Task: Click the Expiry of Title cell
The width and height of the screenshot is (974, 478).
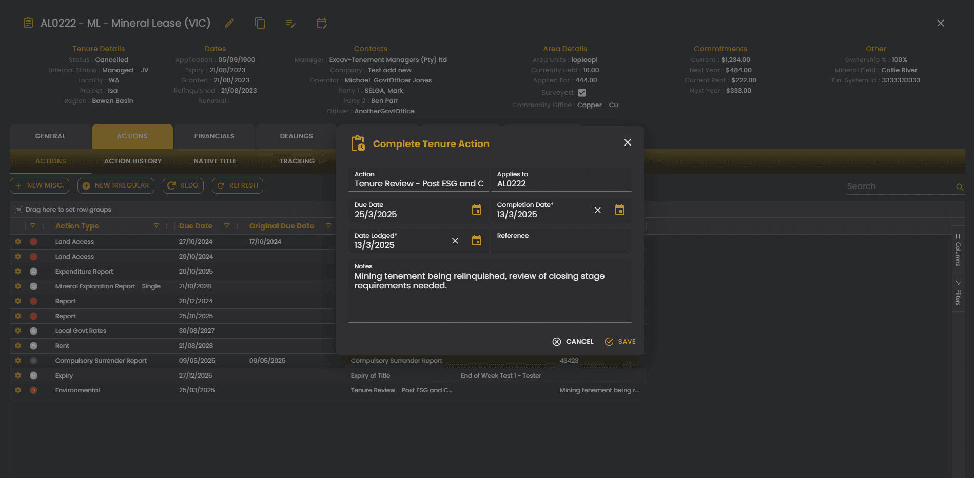Action: click(371, 376)
